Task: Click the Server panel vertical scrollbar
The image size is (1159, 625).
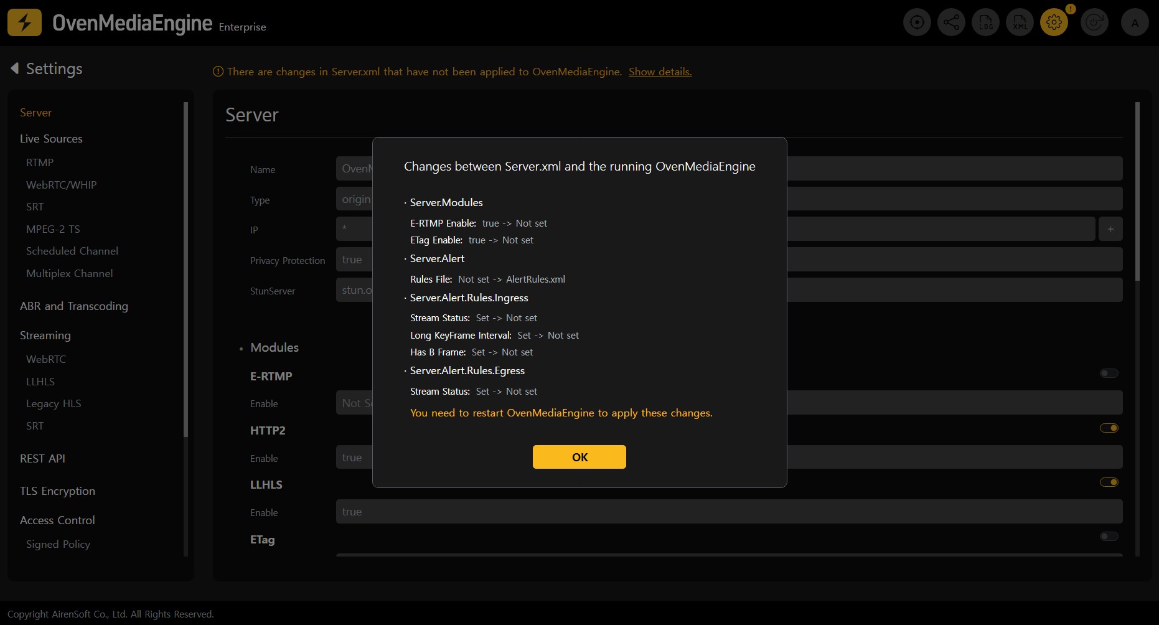Action: tap(1138, 191)
